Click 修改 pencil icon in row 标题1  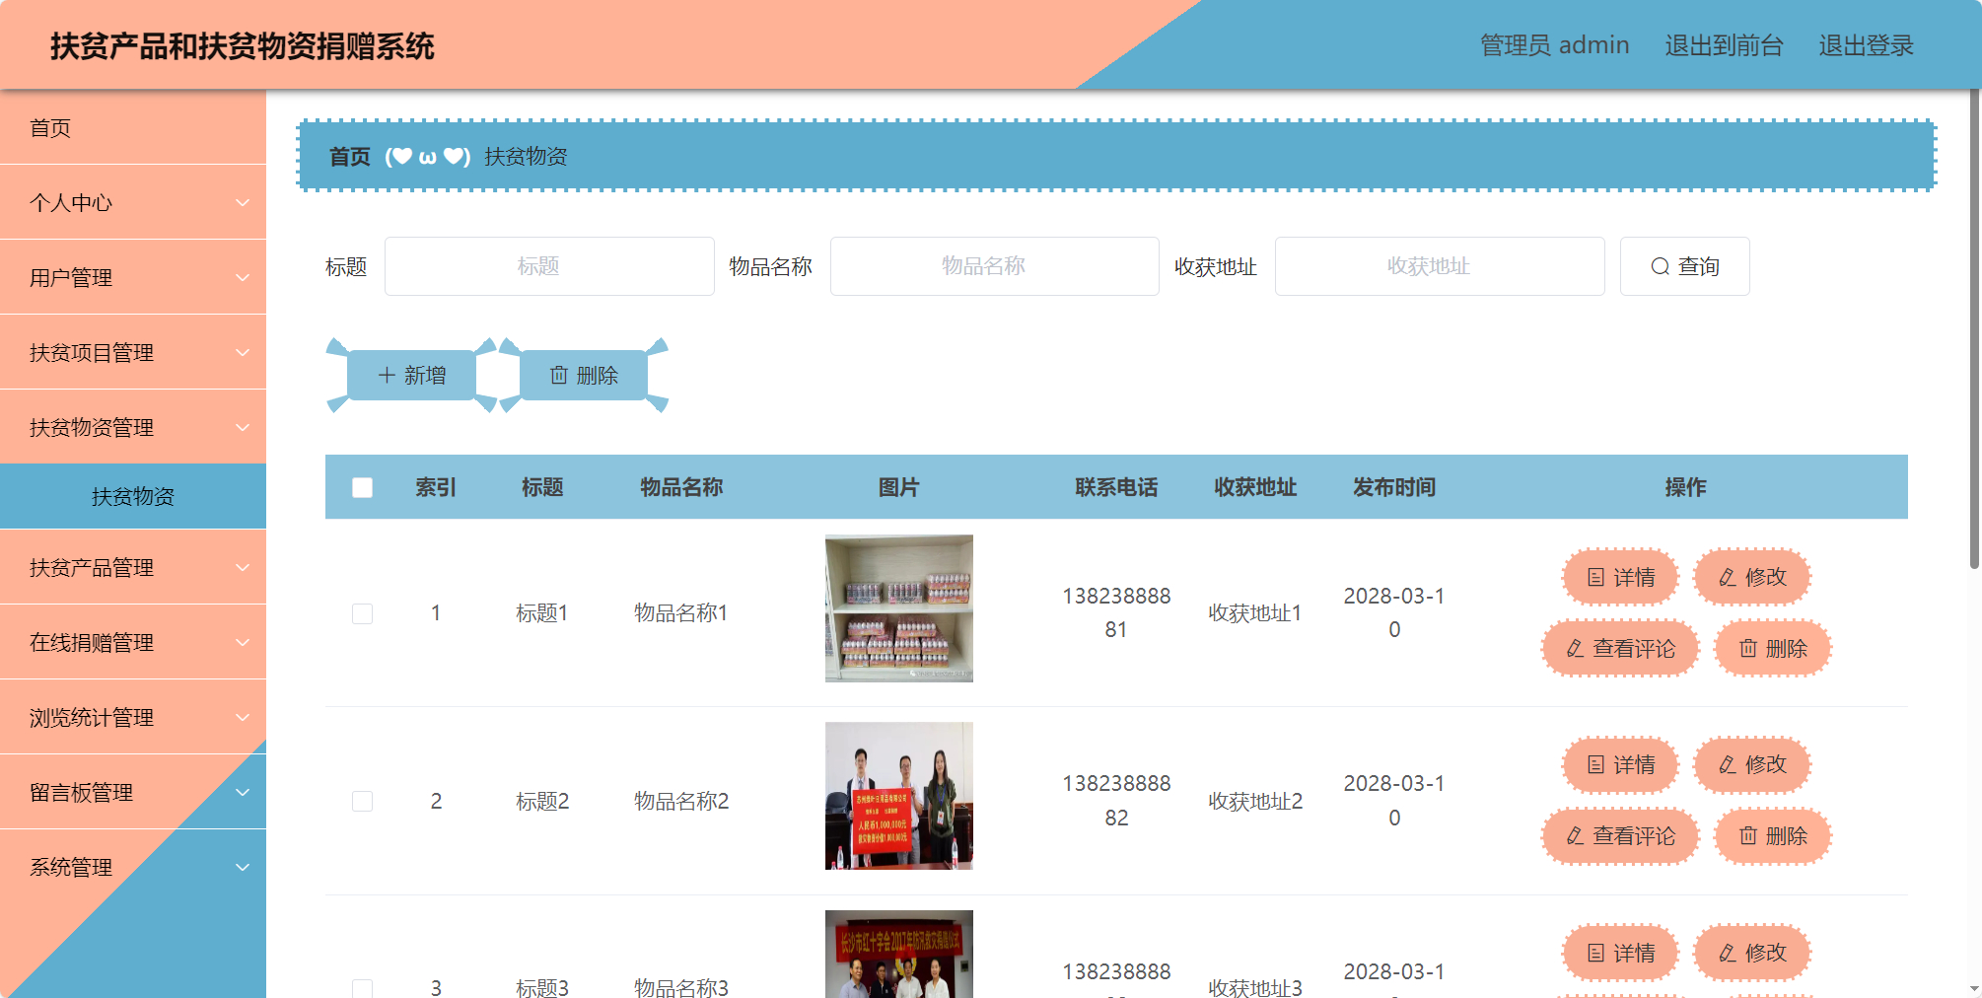click(x=1728, y=577)
